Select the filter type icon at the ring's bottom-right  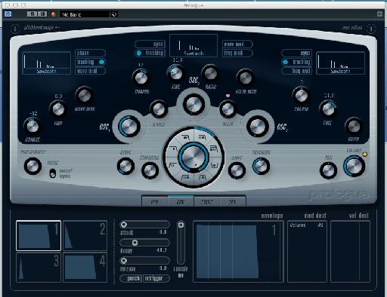tap(203, 177)
